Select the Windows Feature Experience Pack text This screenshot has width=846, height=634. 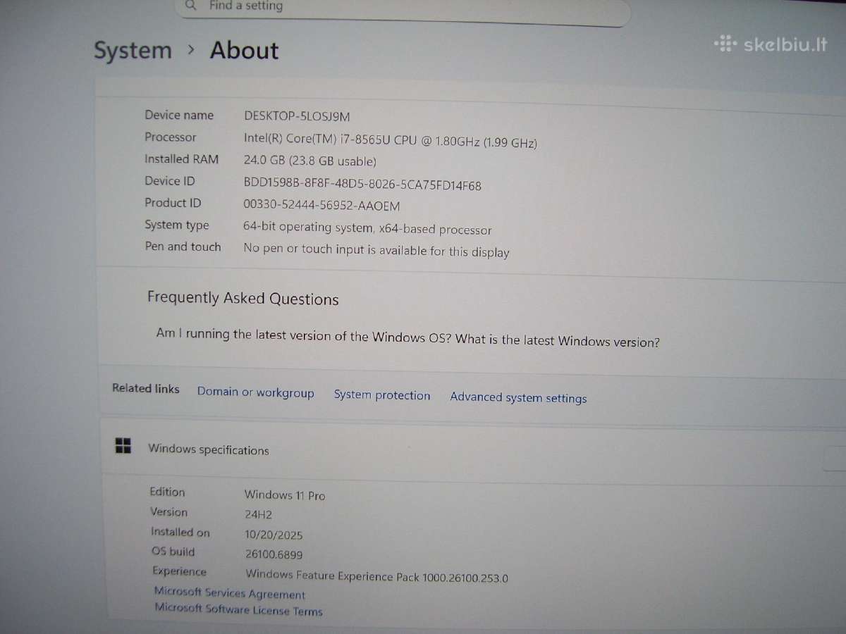(376, 576)
